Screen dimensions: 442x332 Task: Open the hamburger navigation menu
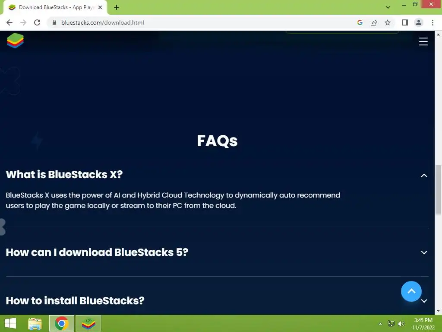(x=423, y=41)
